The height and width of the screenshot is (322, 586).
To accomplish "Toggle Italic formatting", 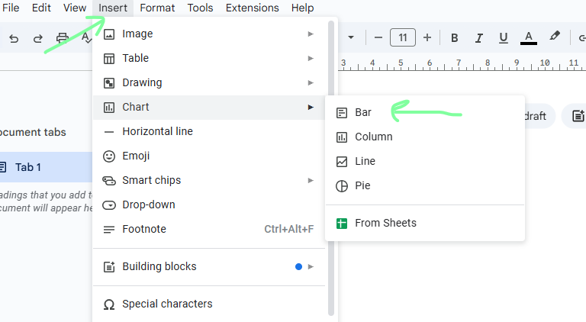I will 478,37.
